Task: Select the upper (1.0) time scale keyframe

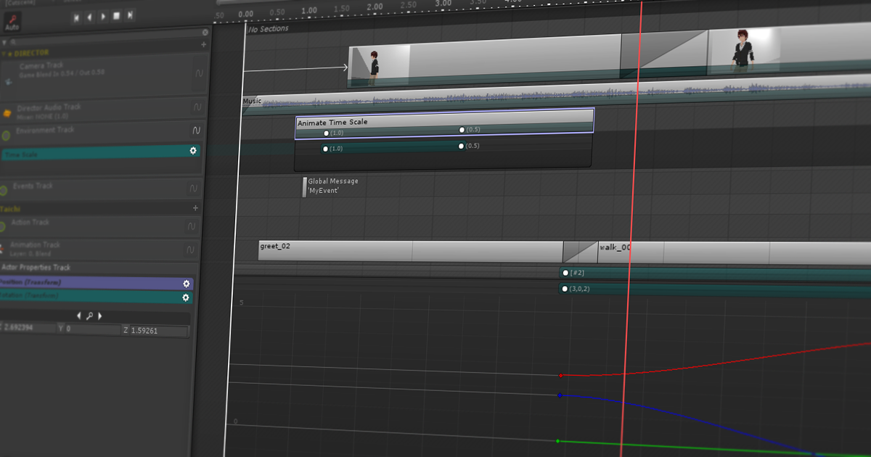Action: 326,133
